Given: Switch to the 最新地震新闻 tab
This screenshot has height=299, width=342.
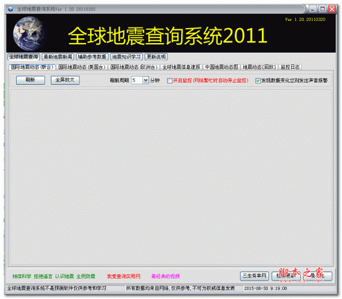Looking at the screenshot, I should tap(58, 57).
